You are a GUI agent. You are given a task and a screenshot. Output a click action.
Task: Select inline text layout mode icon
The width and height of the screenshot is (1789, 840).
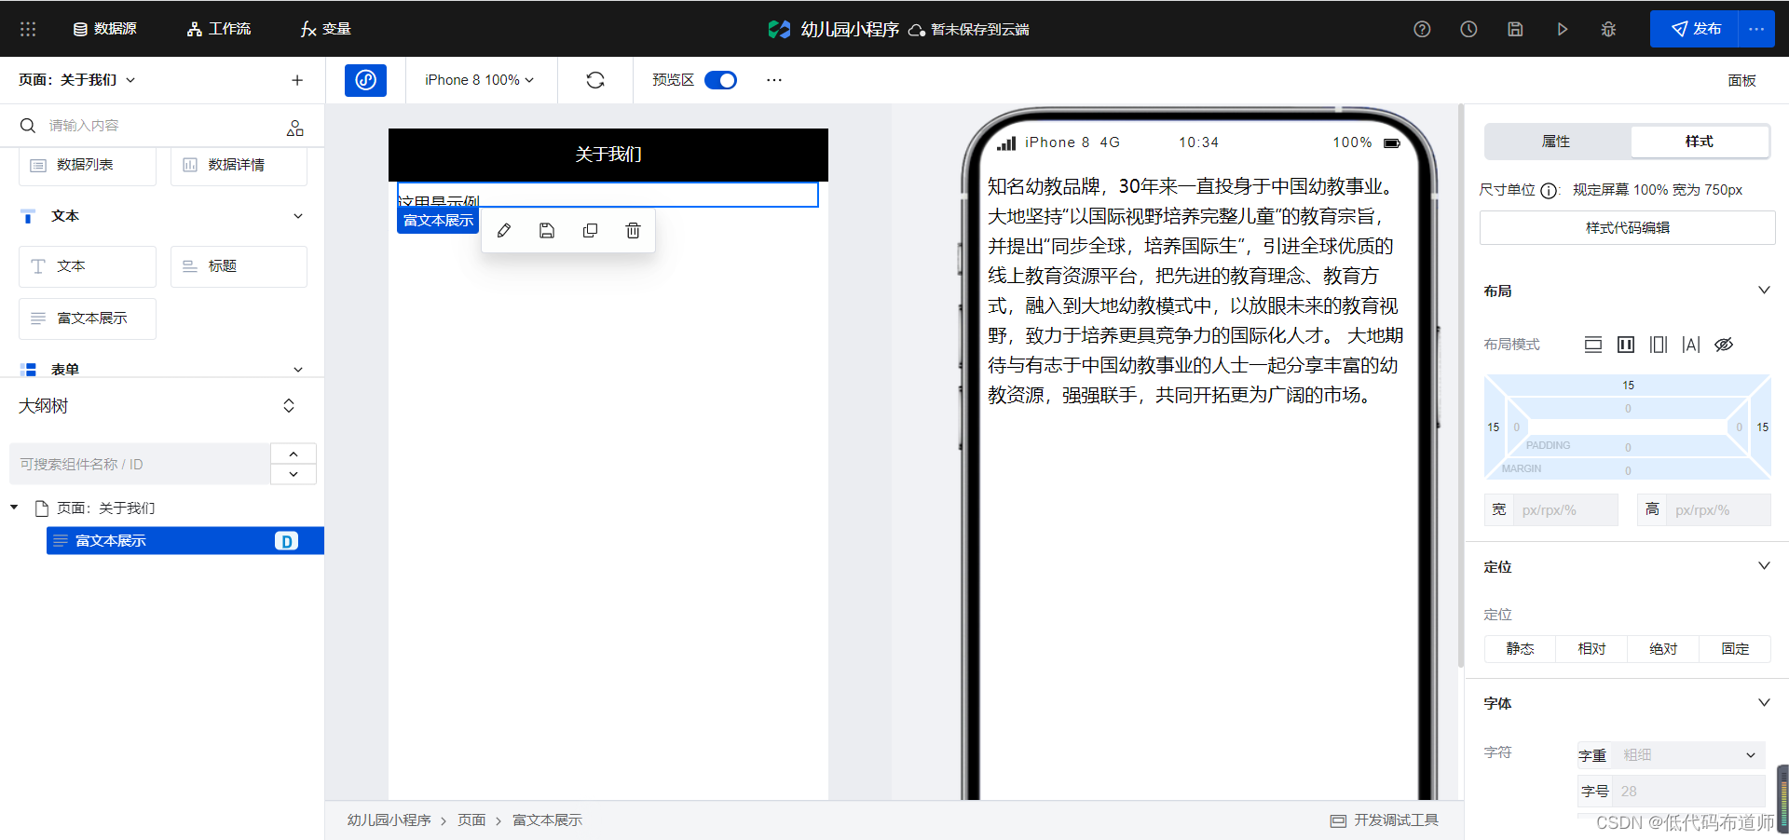pos(1691,345)
